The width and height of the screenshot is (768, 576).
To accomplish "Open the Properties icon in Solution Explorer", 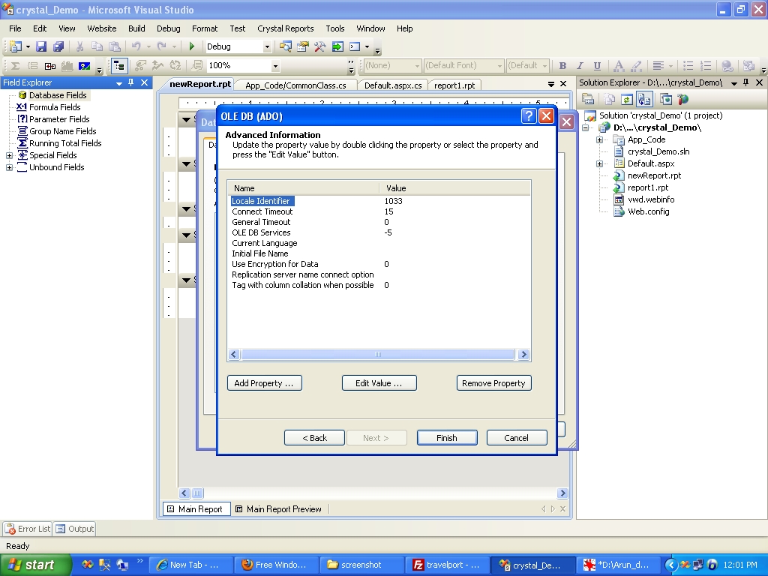I will click(588, 98).
